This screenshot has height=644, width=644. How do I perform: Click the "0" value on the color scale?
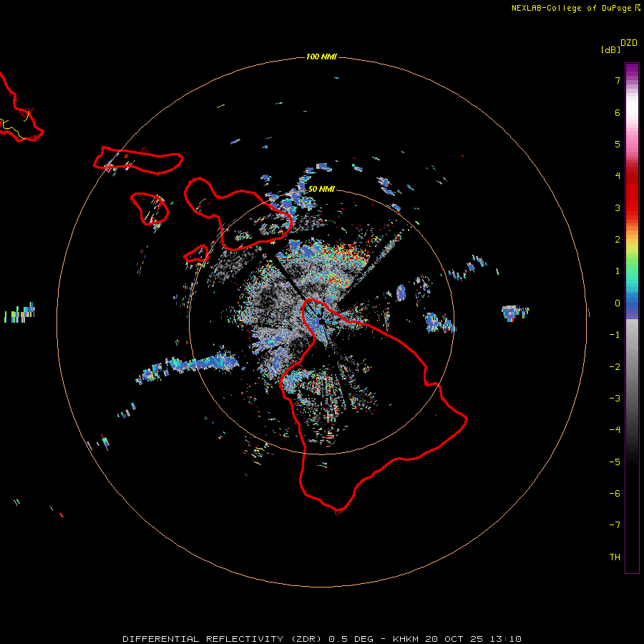(x=618, y=303)
